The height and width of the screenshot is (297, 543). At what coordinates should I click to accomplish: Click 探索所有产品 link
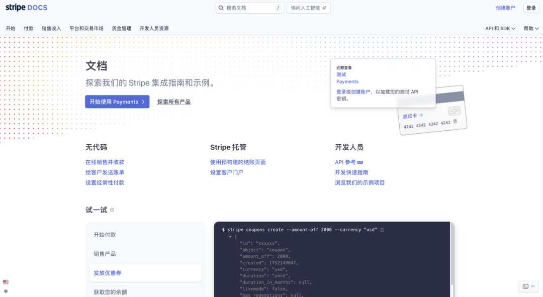[x=173, y=102]
